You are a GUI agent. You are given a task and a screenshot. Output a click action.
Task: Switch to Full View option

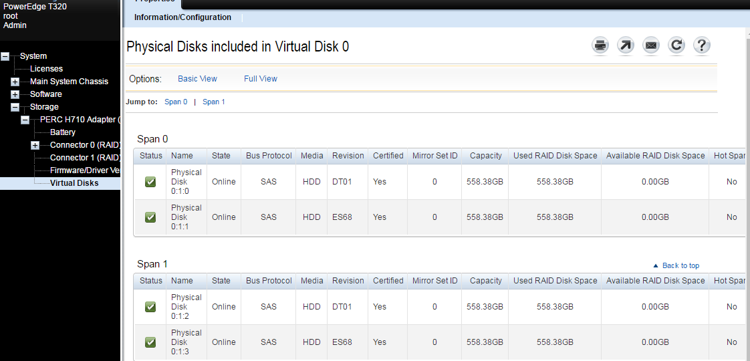click(x=260, y=79)
